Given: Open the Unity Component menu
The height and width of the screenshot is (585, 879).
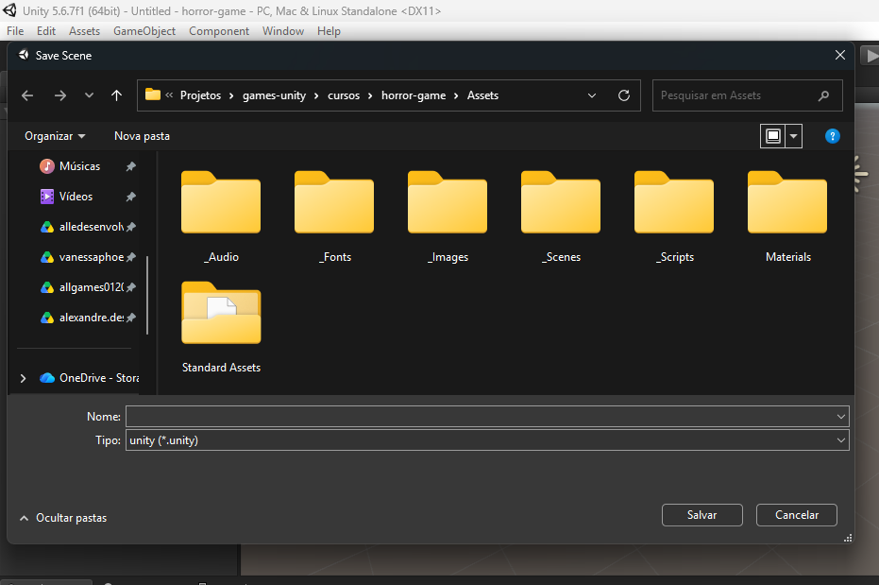Looking at the screenshot, I should (x=219, y=31).
